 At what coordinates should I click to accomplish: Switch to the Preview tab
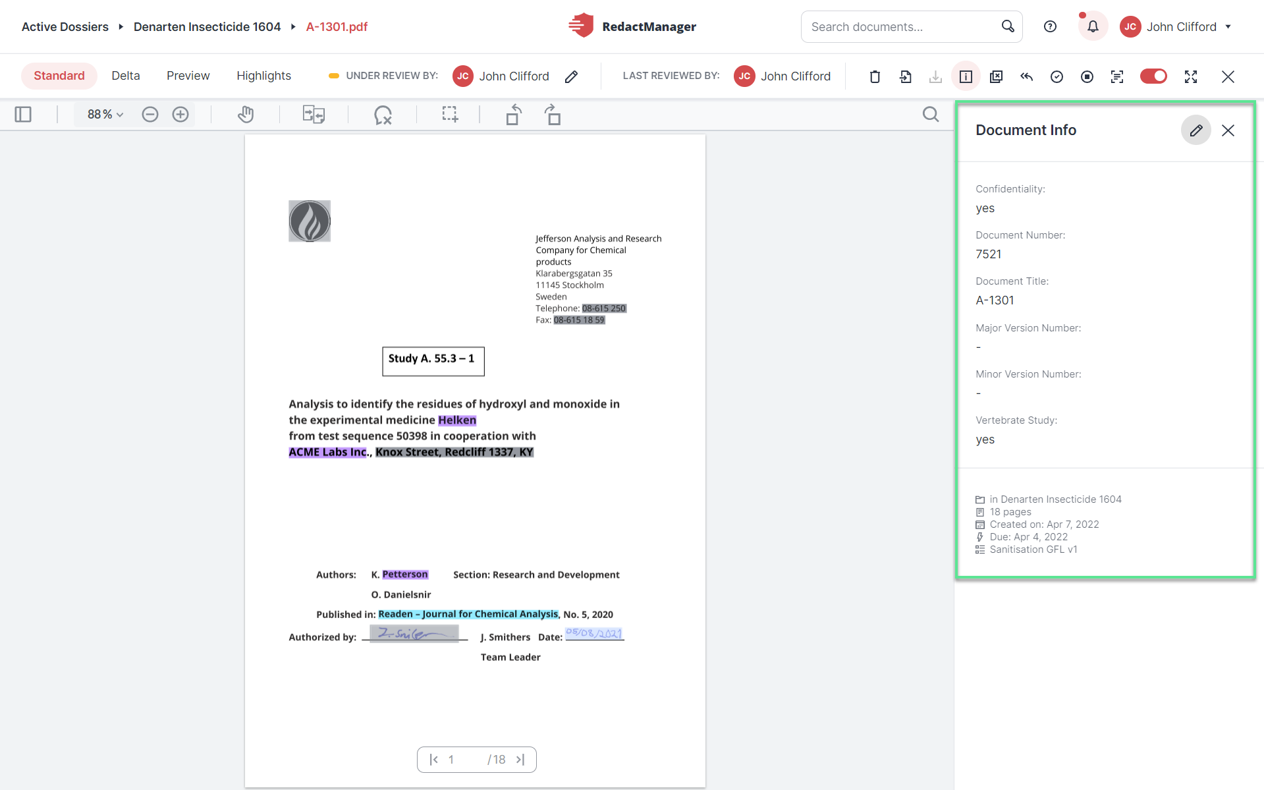tap(188, 76)
